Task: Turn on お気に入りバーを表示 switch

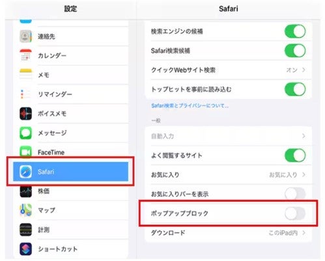Action: pyautogui.click(x=295, y=193)
